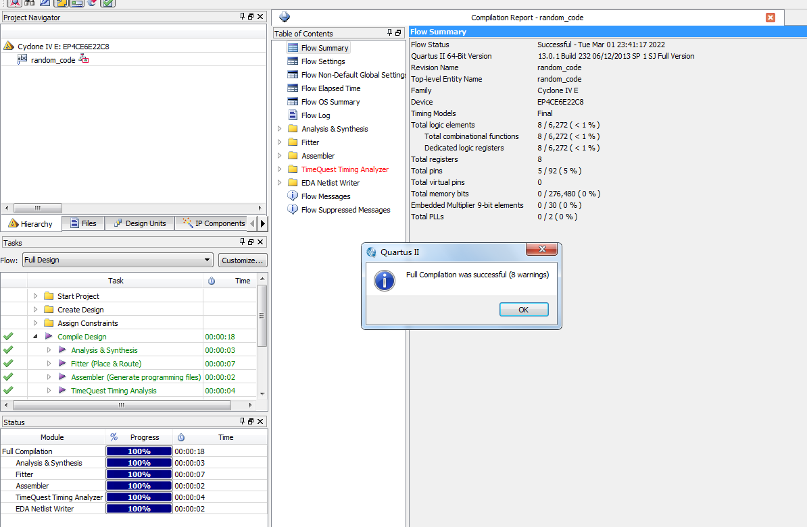
Task: Click the TimeQuest Timing Analyzer folder
Action: (345, 169)
